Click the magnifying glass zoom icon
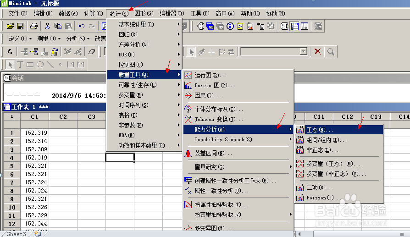Image resolution: width=410 pixels, height=237 pixels. click(330, 51)
